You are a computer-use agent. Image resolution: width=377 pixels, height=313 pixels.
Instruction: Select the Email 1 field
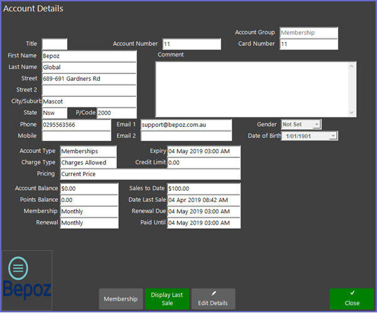tap(186, 124)
